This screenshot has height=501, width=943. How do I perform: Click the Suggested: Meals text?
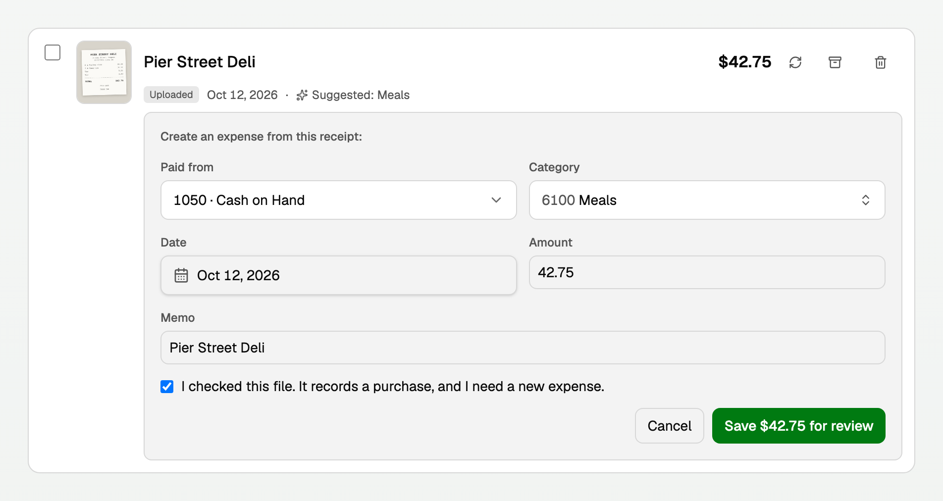point(361,95)
